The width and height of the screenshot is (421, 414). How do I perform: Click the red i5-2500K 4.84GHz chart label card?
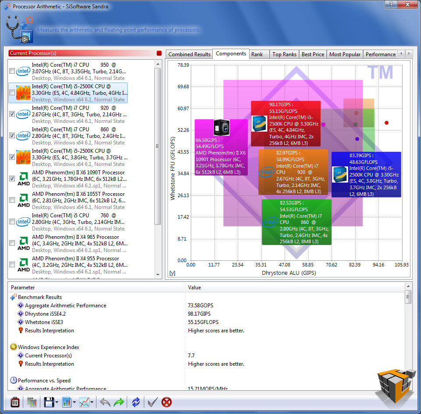[x=285, y=124]
